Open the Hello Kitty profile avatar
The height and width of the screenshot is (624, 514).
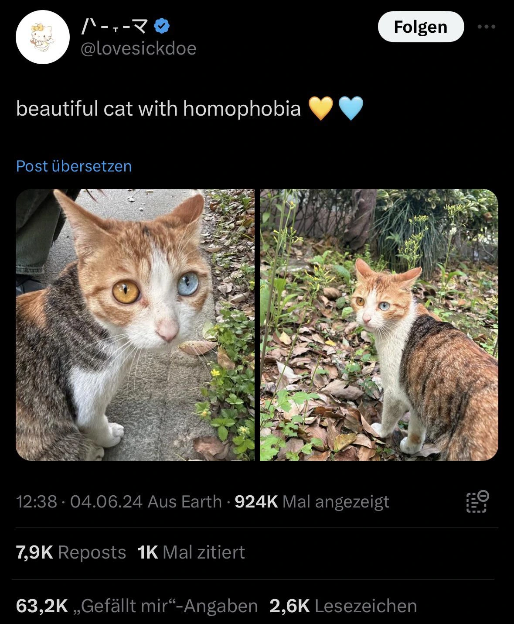point(43,37)
